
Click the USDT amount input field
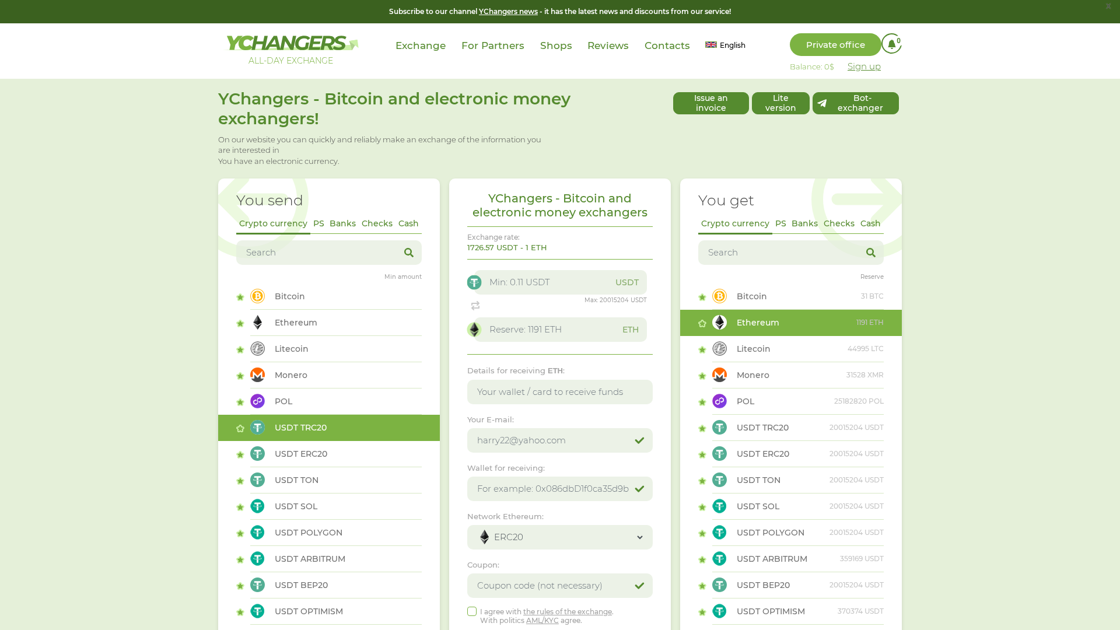click(561, 282)
